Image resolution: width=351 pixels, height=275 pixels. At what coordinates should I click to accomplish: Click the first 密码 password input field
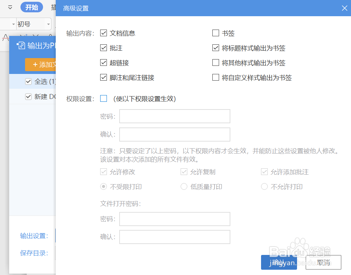pyautogui.click(x=174, y=116)
